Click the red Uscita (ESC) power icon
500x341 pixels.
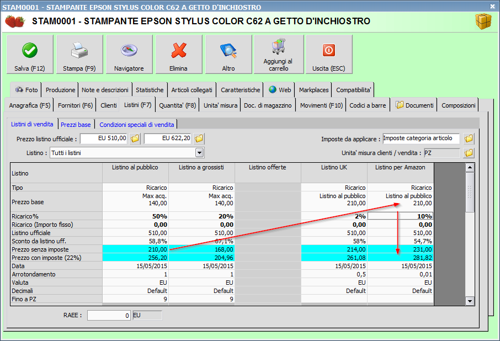coord(329,50)
